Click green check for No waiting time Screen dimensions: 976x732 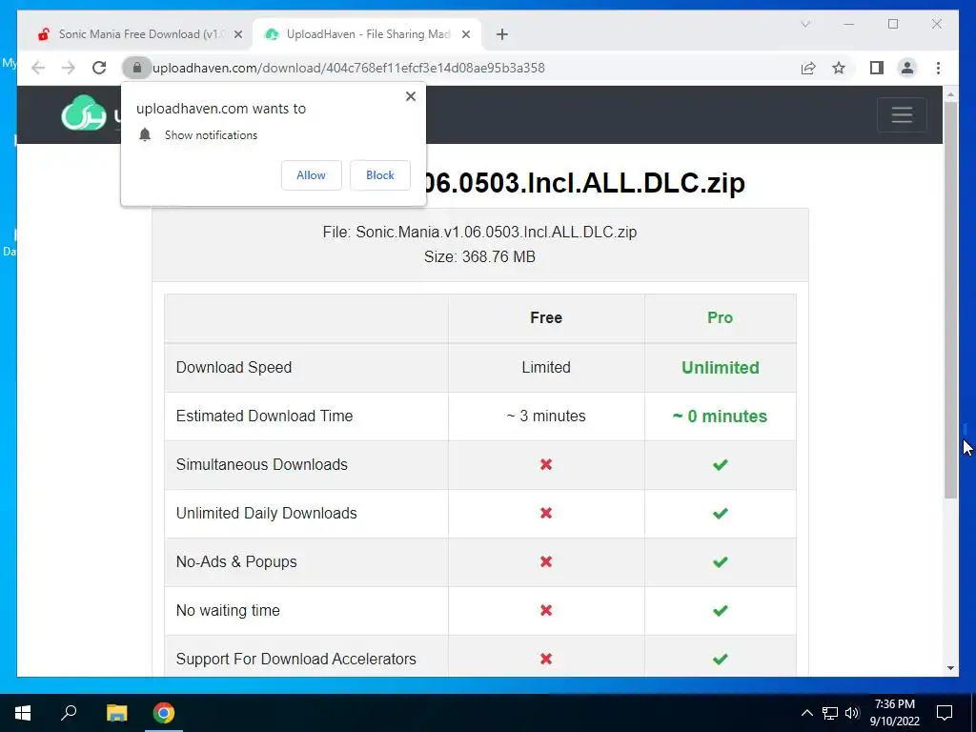(x=721, y=611)
